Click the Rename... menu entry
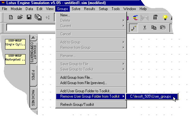This screenshot has width=191, height=120. tap(91, 56)
